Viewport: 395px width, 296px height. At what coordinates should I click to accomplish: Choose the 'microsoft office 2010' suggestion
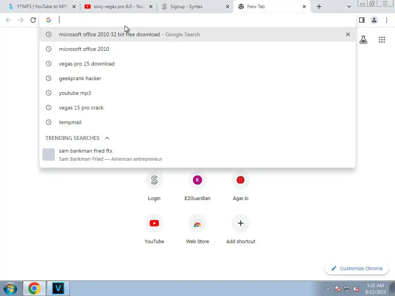click(x=197, y=49)
